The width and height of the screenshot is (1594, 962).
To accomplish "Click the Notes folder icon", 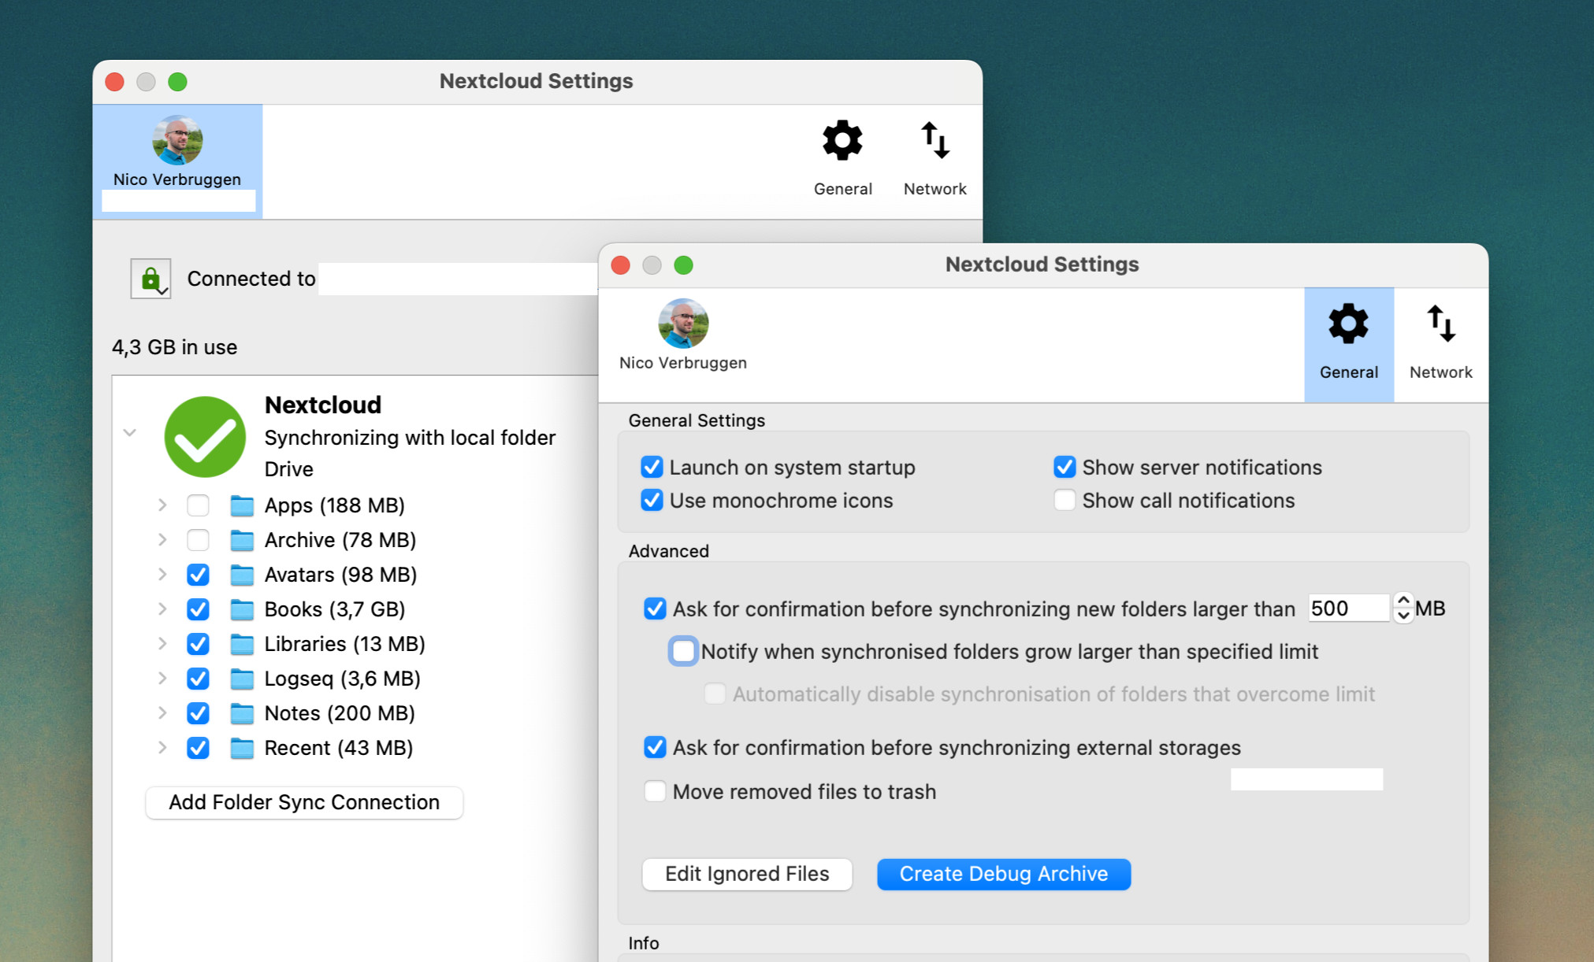I will [x=242, y=713].
